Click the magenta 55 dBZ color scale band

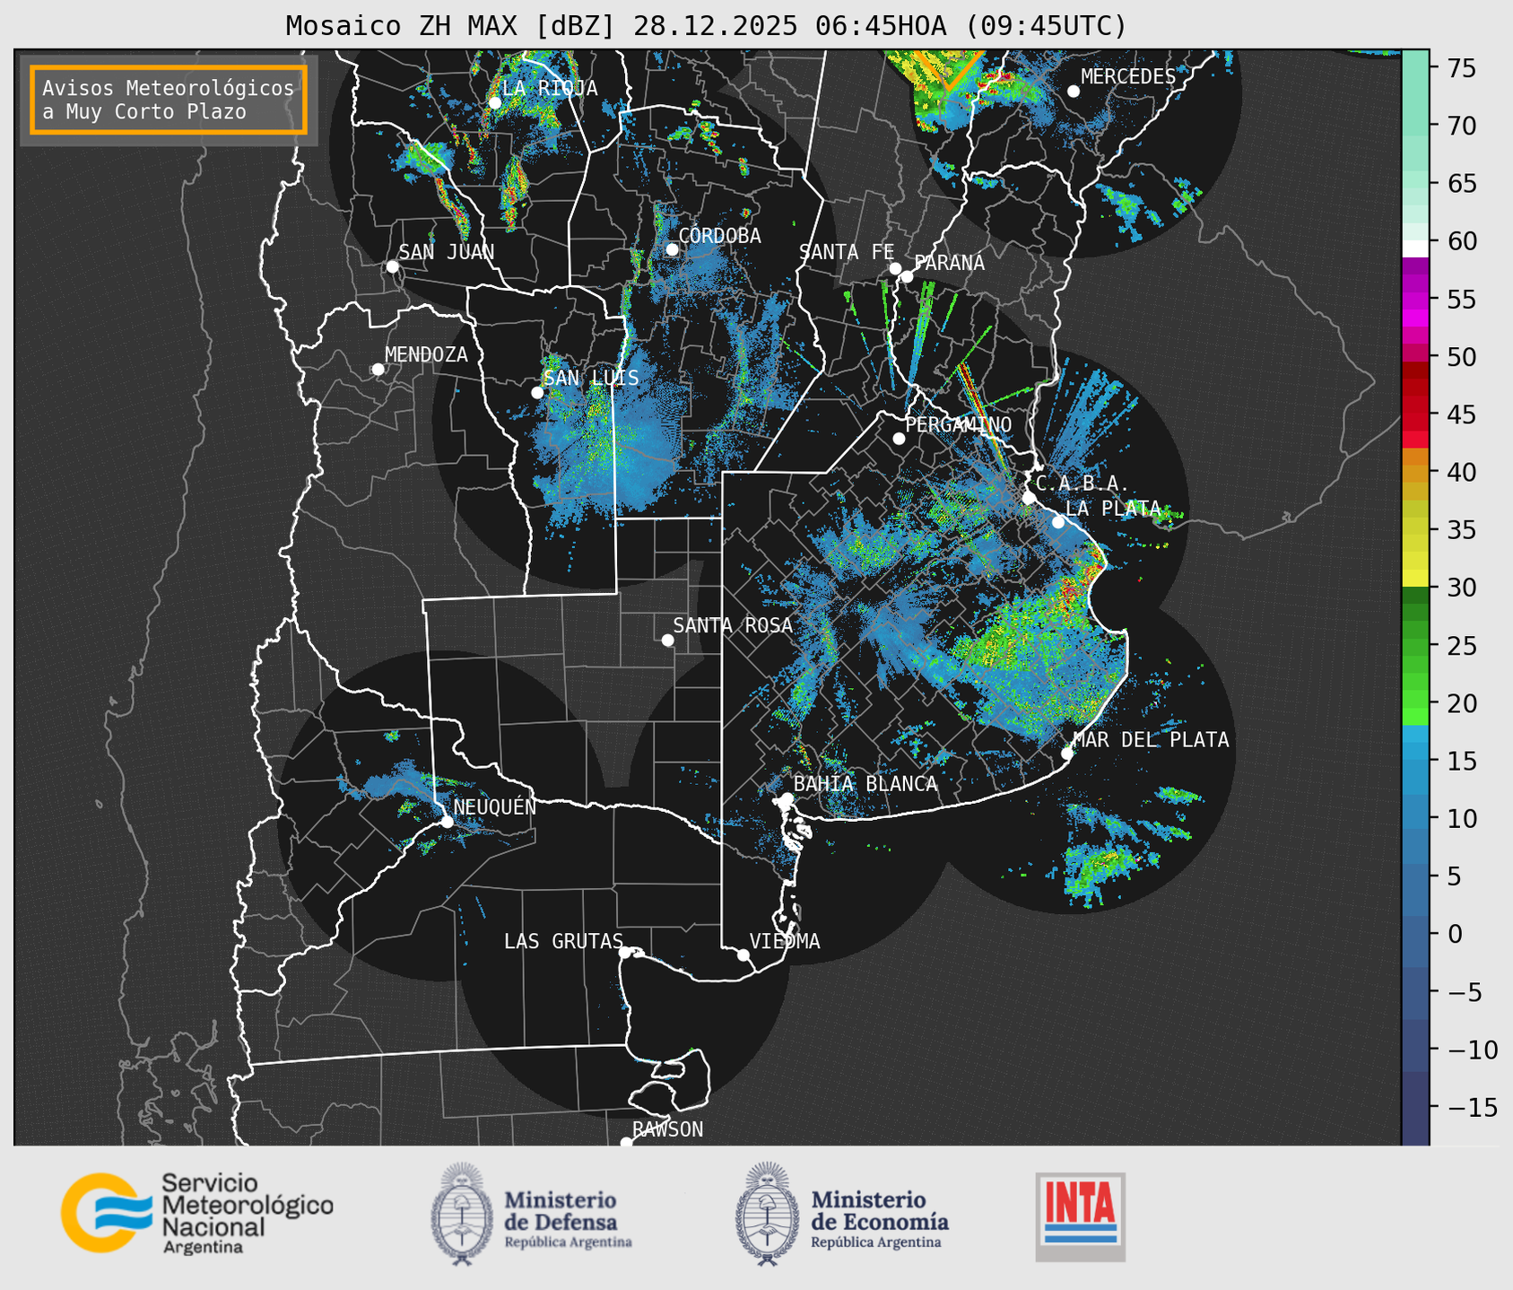click(1414, 301)
